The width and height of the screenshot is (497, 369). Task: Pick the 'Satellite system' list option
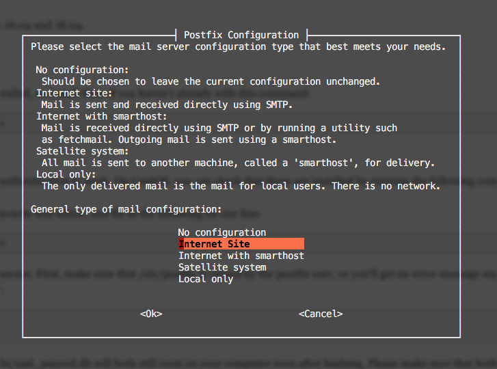pos(222,267)
